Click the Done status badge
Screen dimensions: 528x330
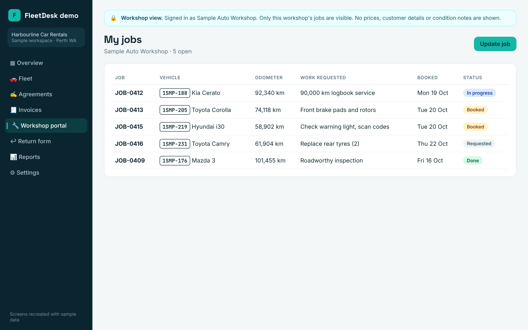[x=473, y=161]
